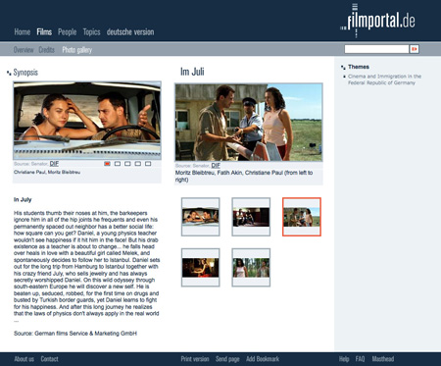Switch to the Overview tab
This screenshot has height=366, width=441.
click(24, 50)
